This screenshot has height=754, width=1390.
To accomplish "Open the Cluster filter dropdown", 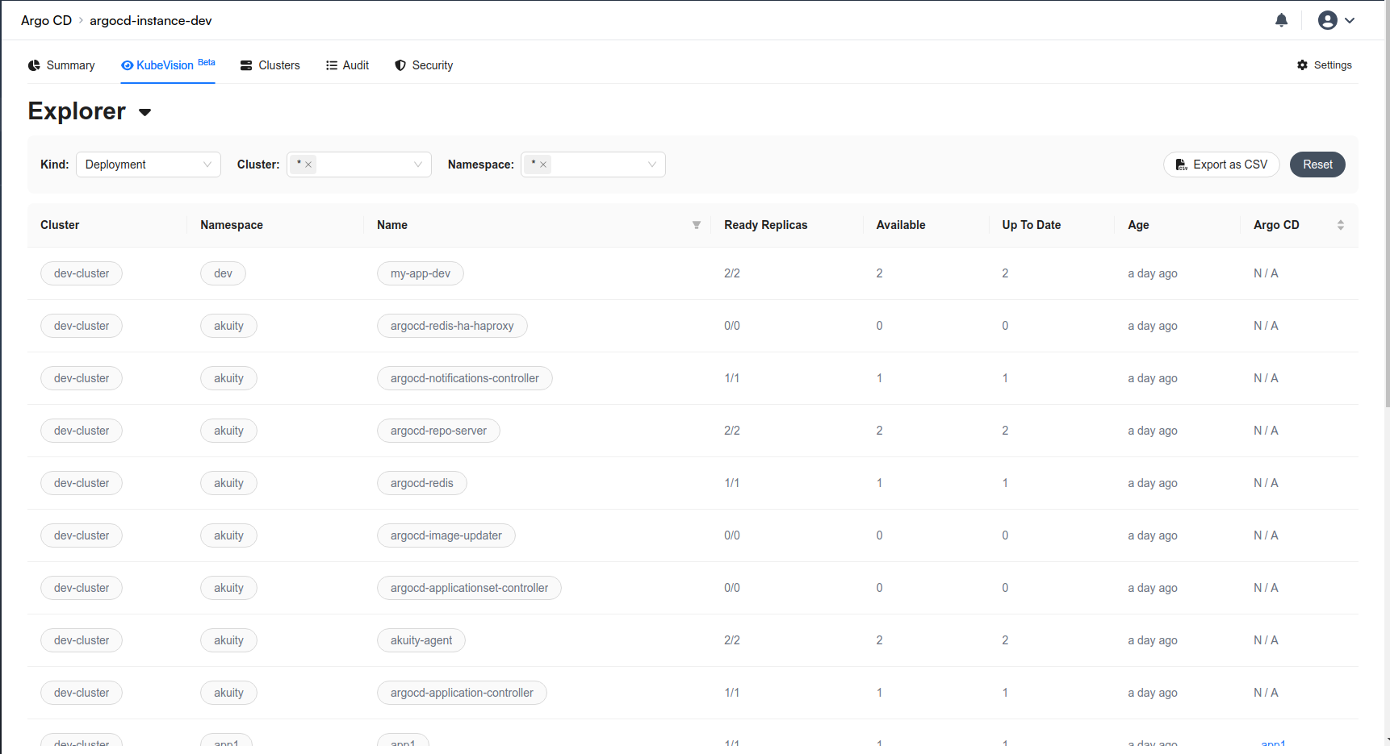I will click(359, 165).
